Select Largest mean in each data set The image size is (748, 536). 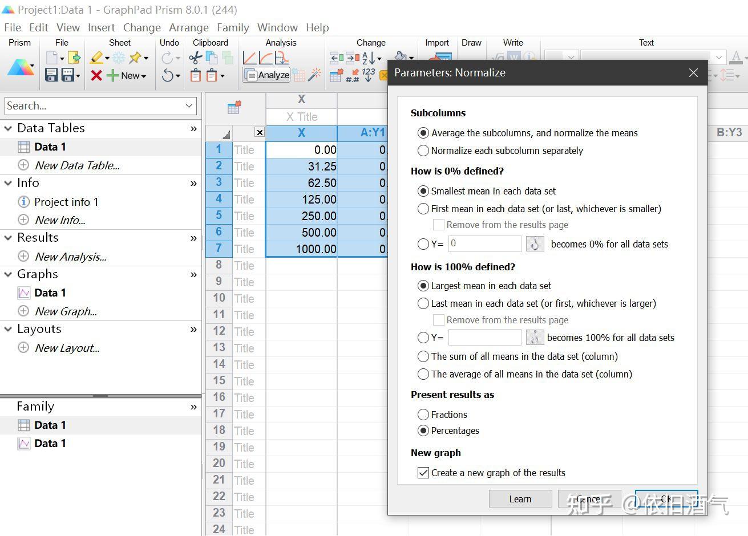click(423, 286)
